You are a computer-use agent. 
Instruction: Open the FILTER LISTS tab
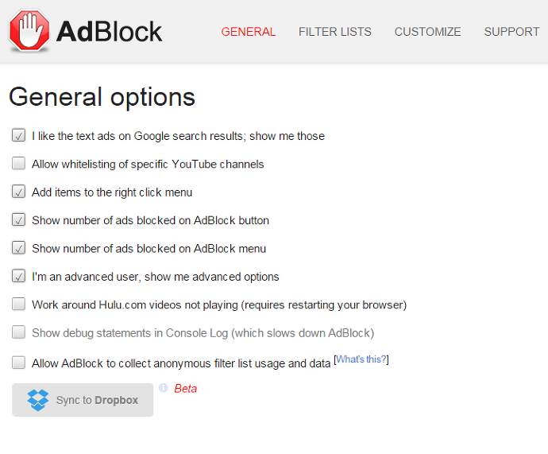tap(335, 32)
